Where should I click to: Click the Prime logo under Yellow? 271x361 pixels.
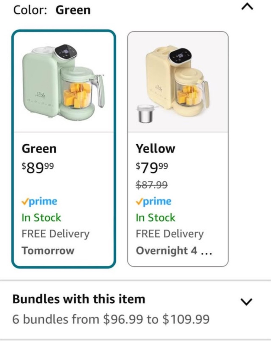point(154,201)
